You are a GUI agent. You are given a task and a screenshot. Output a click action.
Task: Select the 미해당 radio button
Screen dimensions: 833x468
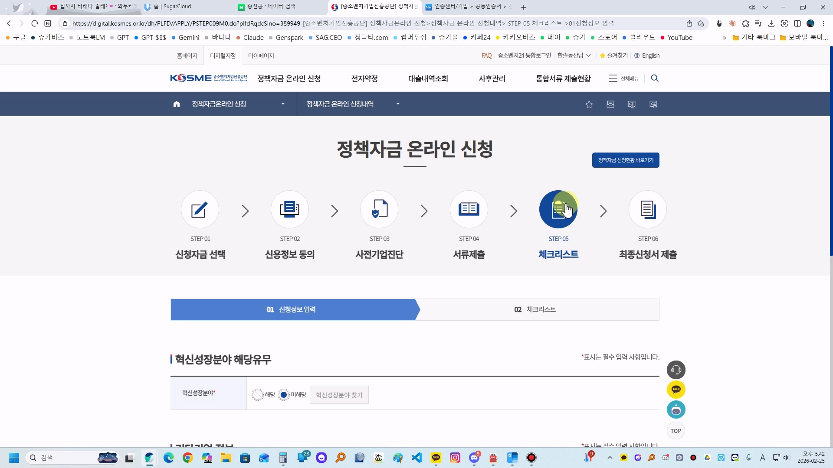284,395
